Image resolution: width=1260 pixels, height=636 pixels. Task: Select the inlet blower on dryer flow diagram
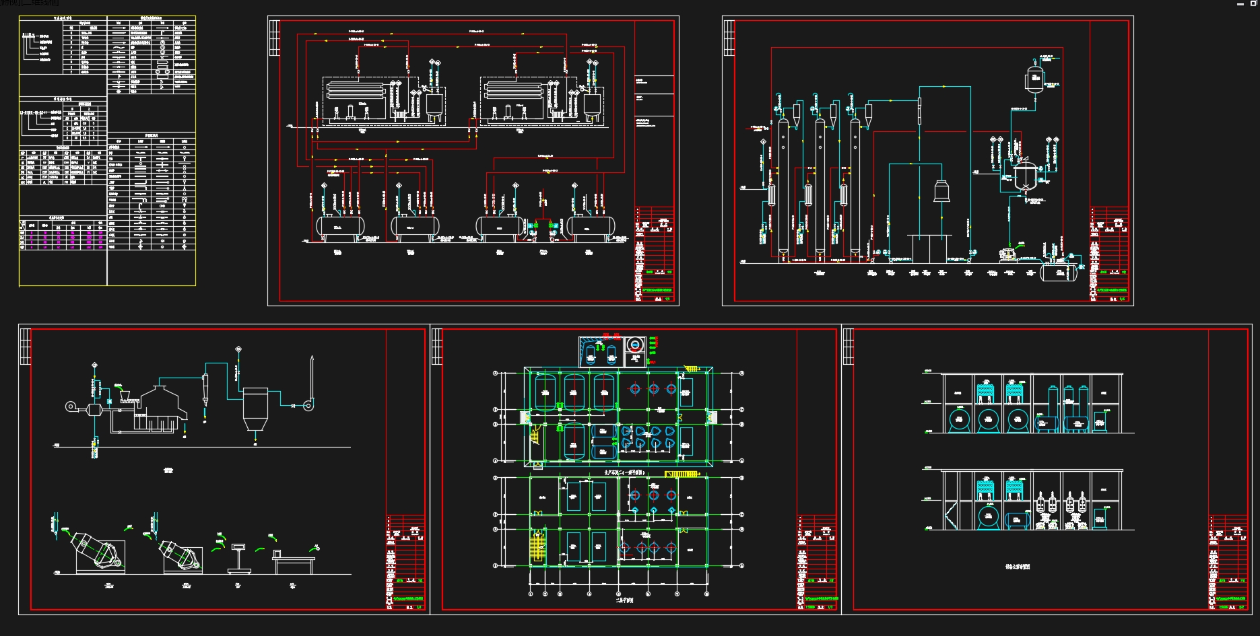click(x=72, y=407)
